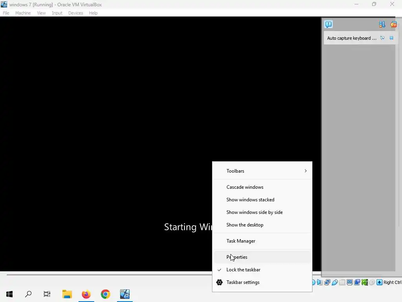Toggle Lock the taskbar option

(262, 270)
